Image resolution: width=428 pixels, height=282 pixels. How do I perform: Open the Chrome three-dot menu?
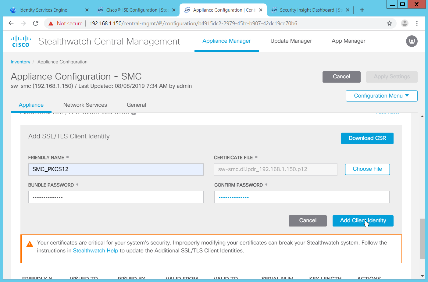point(417,23)
